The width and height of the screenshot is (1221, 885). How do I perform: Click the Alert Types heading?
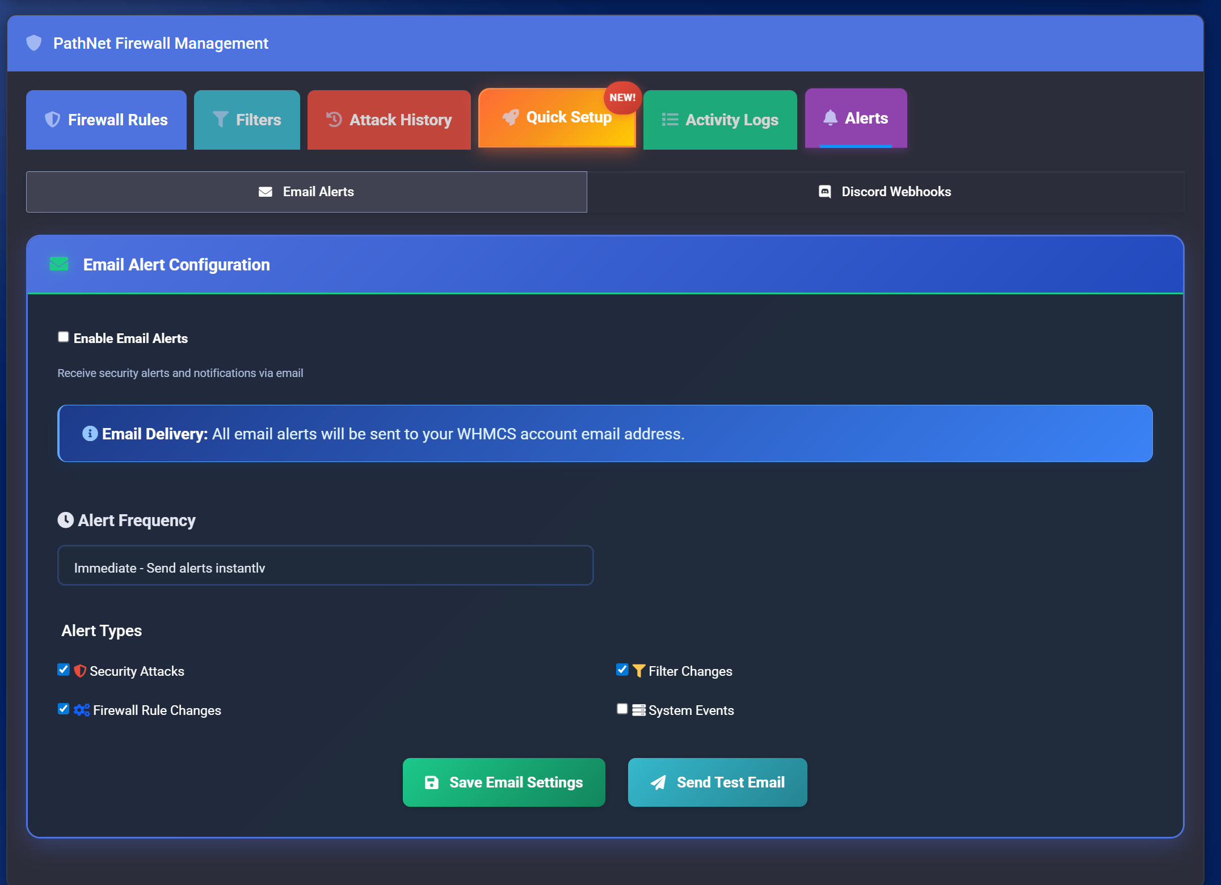click(x=102, y=630)
